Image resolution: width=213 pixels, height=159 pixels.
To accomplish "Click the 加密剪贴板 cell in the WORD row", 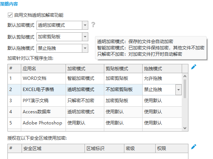I will click(x=123, y=78).
